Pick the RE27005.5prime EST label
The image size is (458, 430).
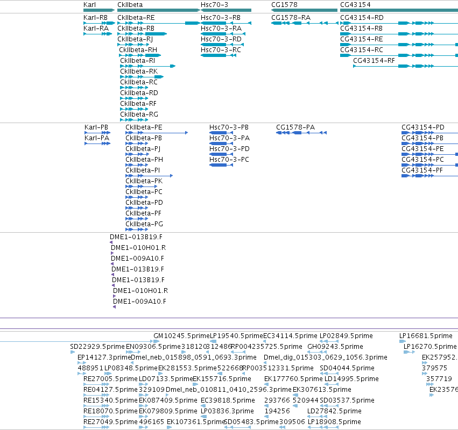point(110,379)
